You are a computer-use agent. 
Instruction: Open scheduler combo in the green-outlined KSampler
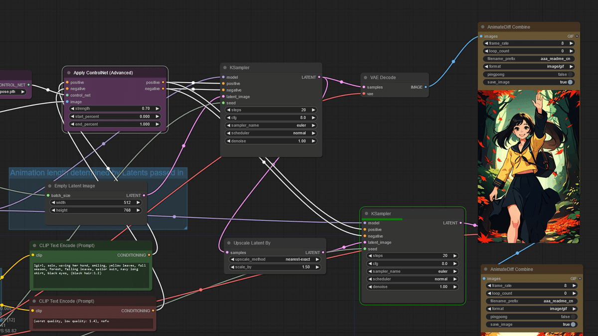point(412,279)
